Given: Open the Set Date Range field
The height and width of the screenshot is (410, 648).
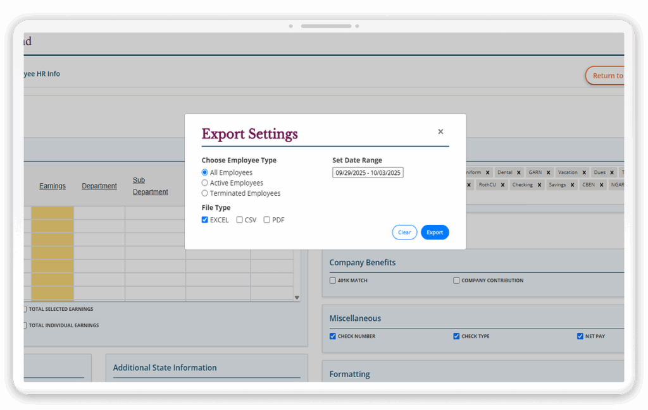Looking at the screenshot, I should coord(368,172).
